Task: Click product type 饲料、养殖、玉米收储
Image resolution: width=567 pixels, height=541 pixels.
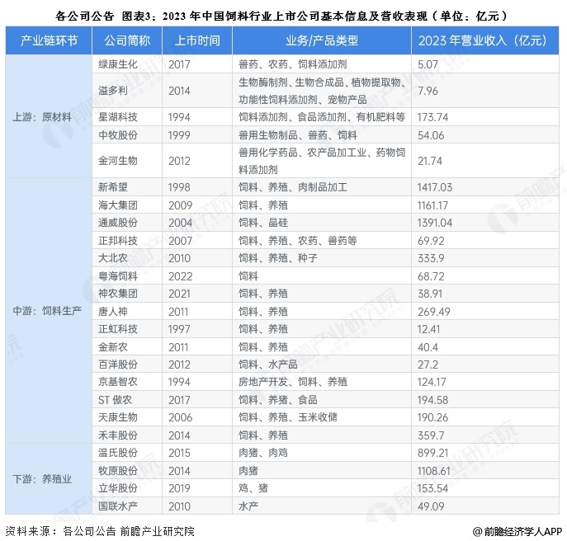Action: pyautogui.click(x=287, y=417)
